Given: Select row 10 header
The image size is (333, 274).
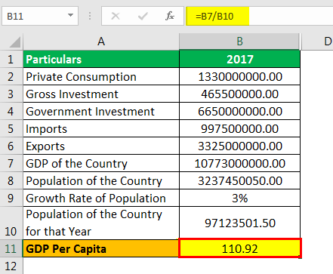Looking at the screenshot, I should (11, 223).
